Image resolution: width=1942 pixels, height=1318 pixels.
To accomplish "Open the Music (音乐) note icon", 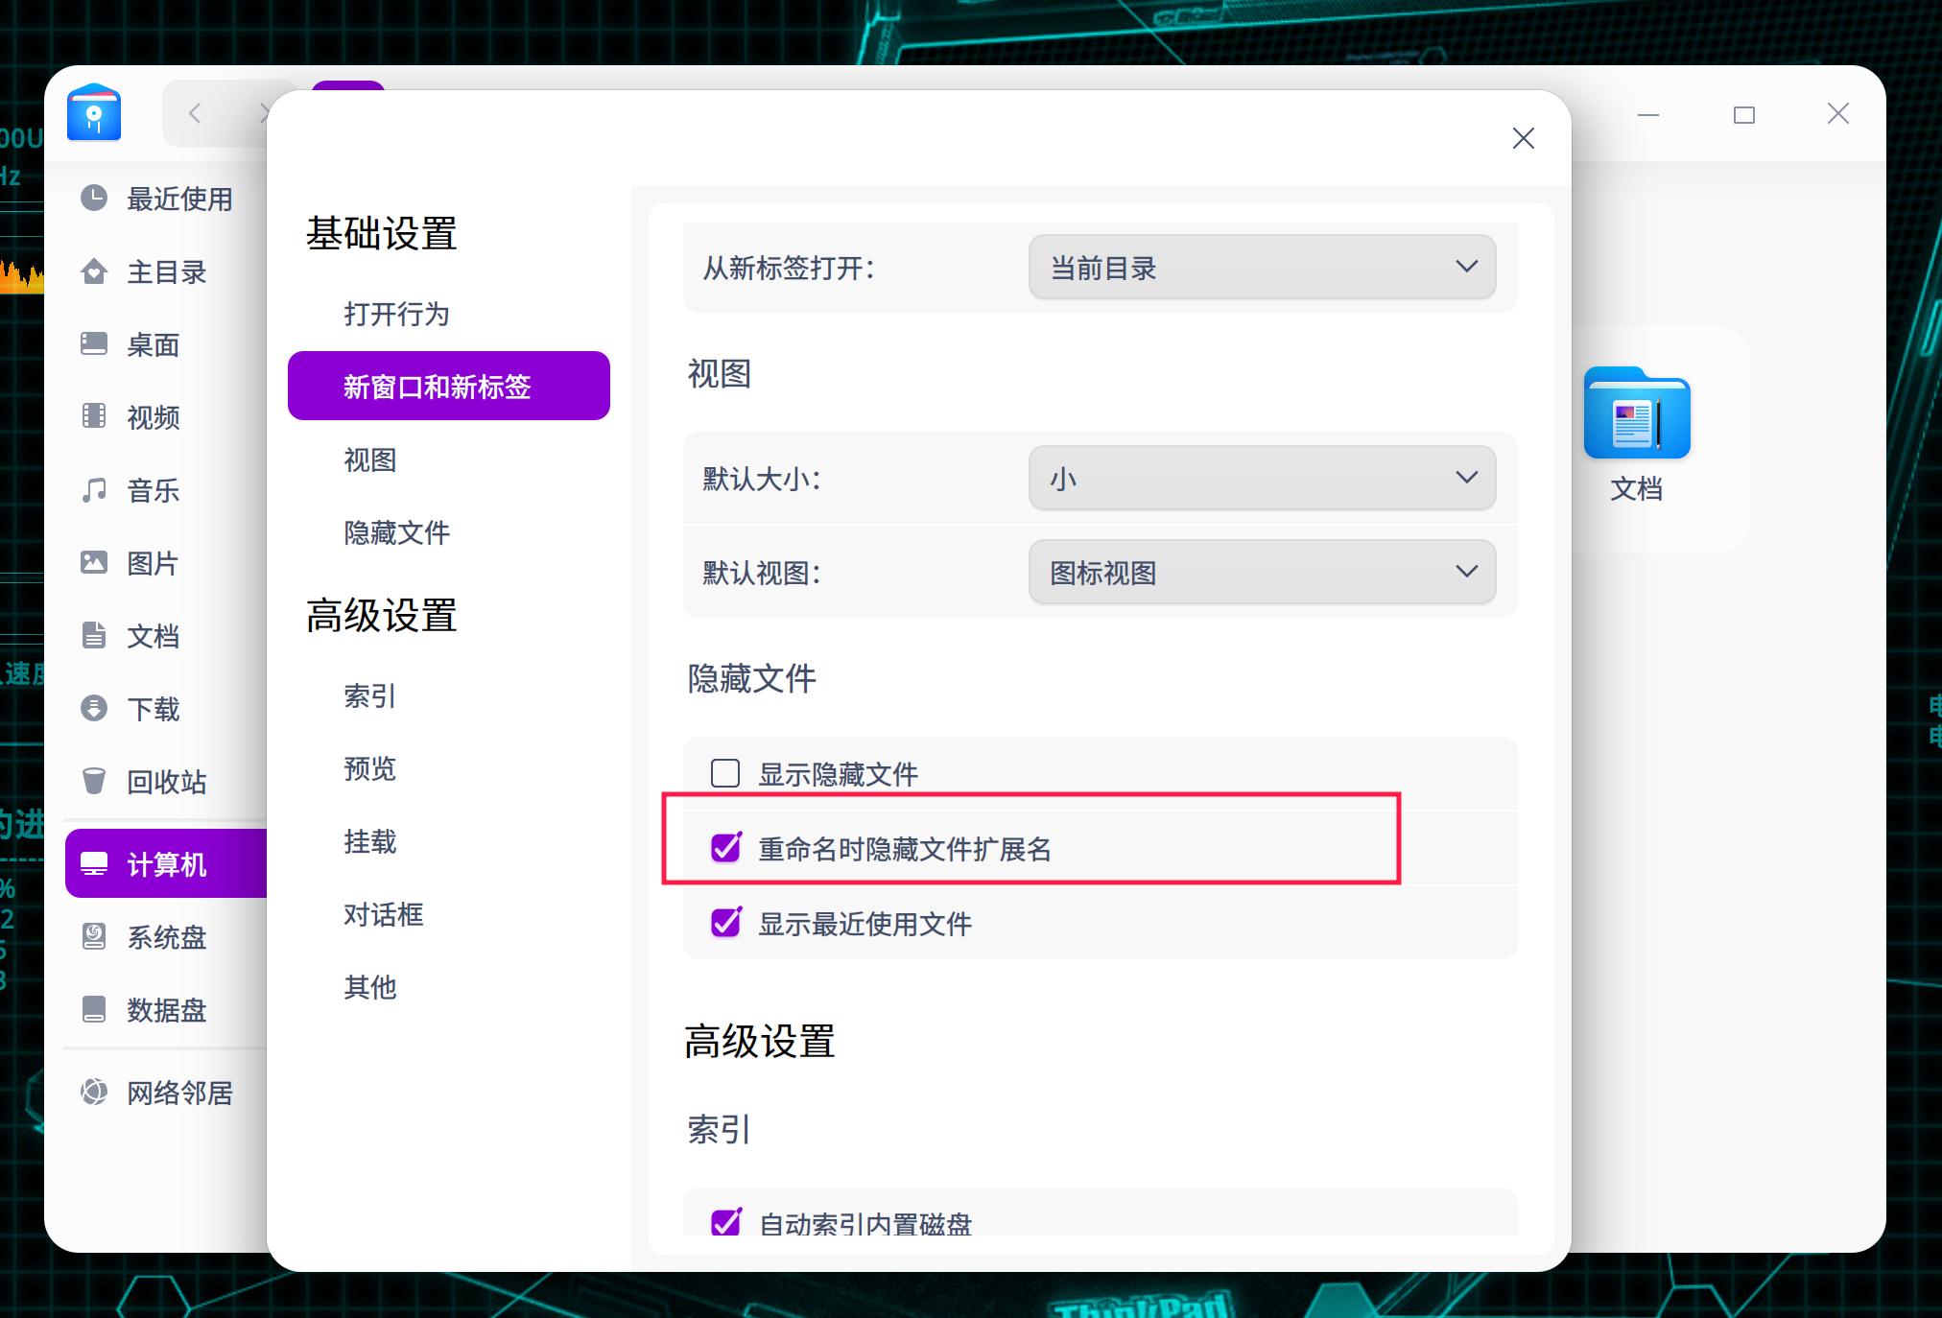I will click(x=94, y=490).
